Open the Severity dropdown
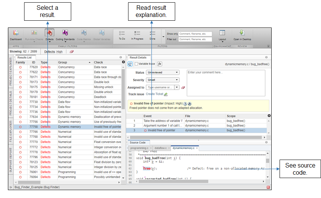 click(163, 80)
